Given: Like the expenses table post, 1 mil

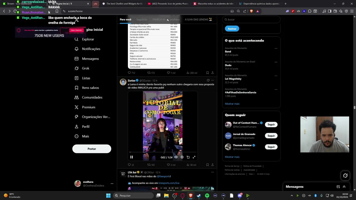Looking at the screenshot, I should pyautogui.click(x=171, y=73).
